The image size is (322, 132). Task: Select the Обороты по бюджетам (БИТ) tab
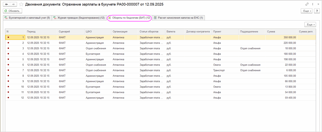[129, 18]
